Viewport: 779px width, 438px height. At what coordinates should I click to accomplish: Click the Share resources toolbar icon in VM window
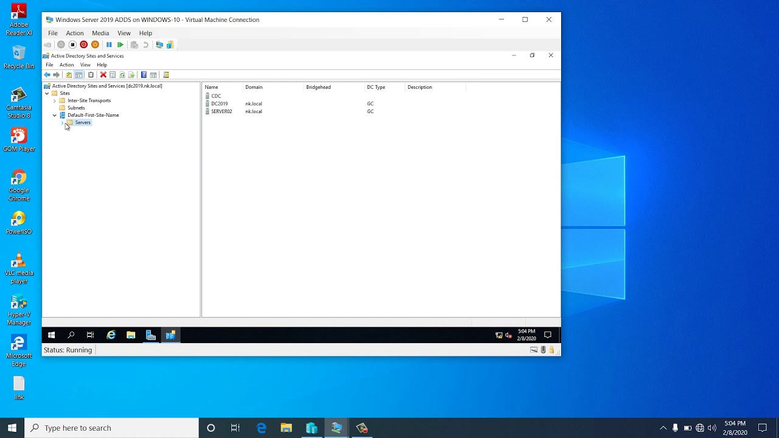(x=170, y=44)
